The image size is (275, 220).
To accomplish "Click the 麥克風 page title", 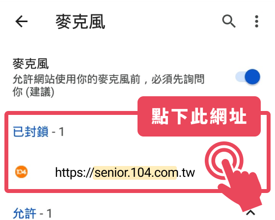I will coord(81,22).
